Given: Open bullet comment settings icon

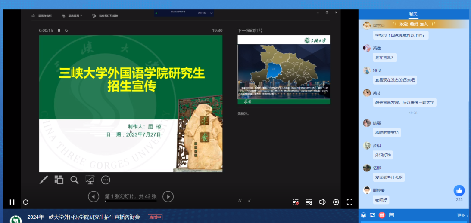Looking at the screenshot, I should pyautogui.click(x=309, y=202).
